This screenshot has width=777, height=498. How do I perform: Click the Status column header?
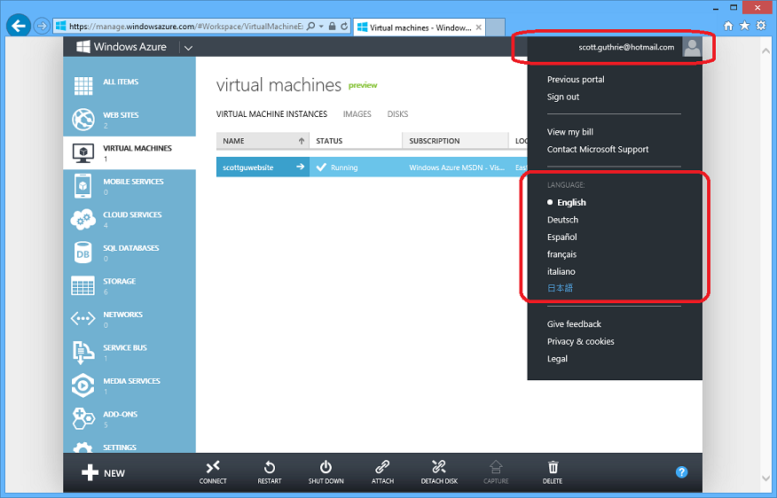[356, 141]
